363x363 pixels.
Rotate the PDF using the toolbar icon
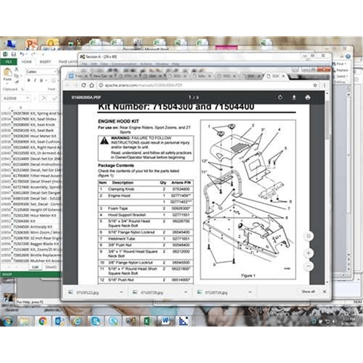(x=280, y=97)
